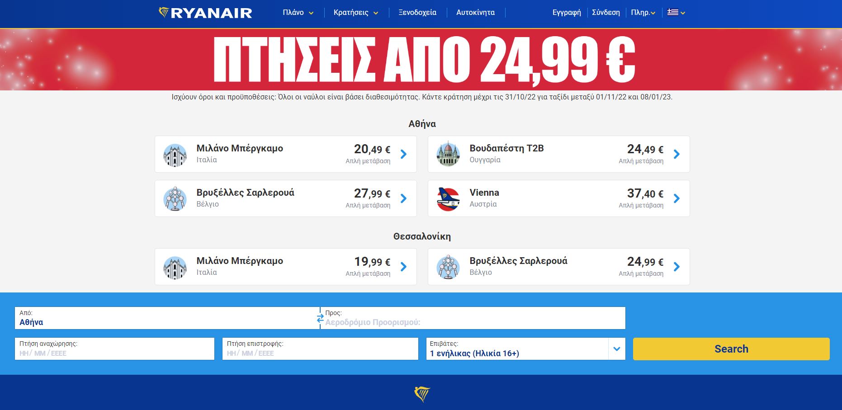842x410 pixels.
Task: Open Αθήνα Μιλάνο Μπέργκαμο 20,49 € arrow
Action: (403, 154)
